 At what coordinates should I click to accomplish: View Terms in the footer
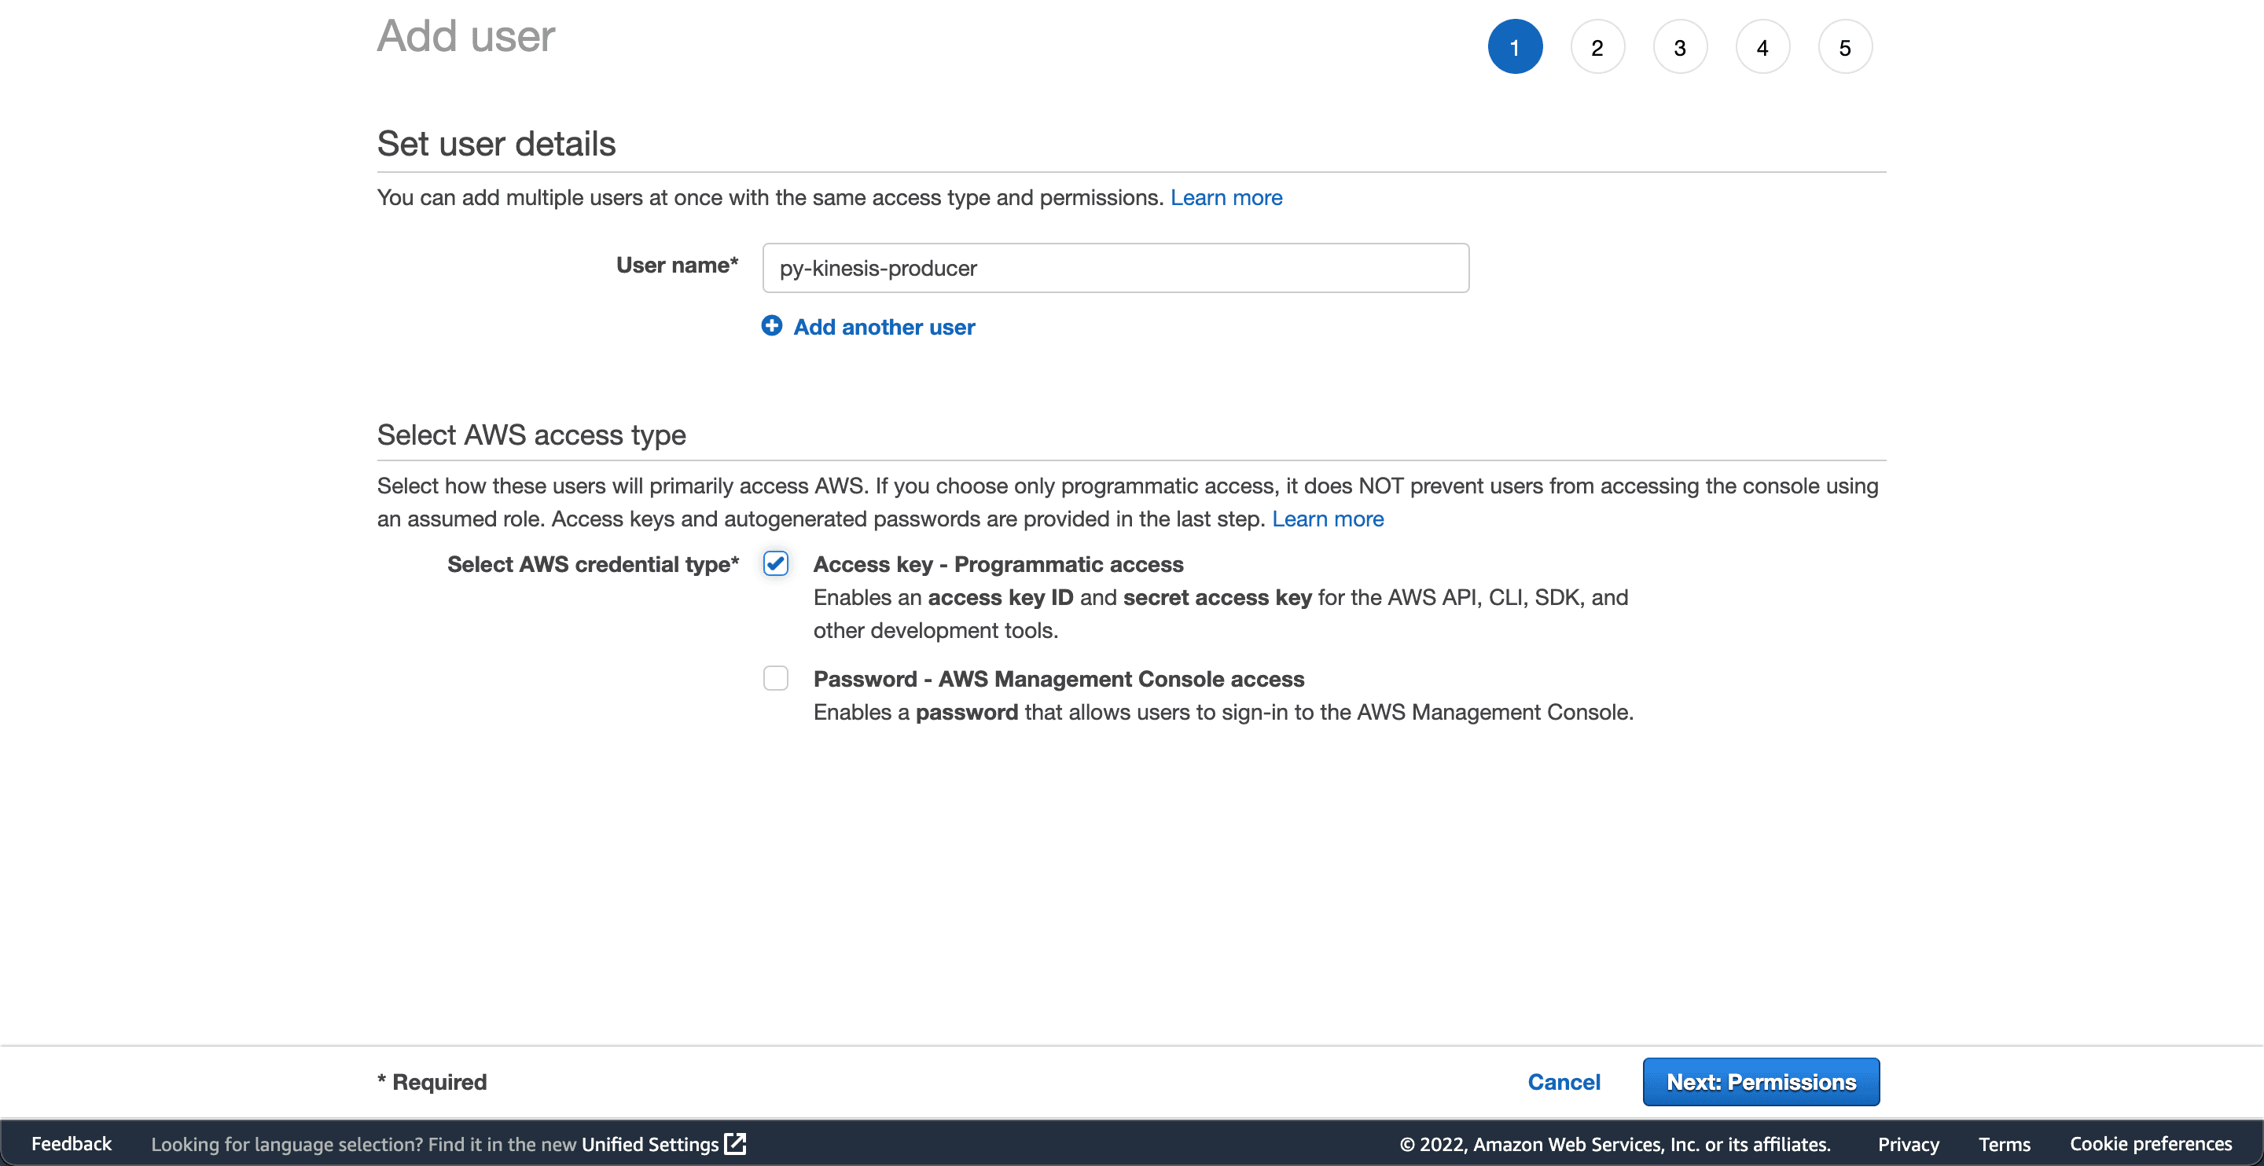(2004, 1144)
